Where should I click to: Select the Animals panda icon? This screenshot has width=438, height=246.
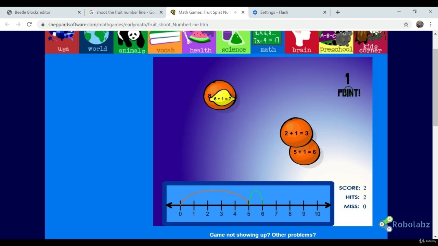[x=131, y=42]
